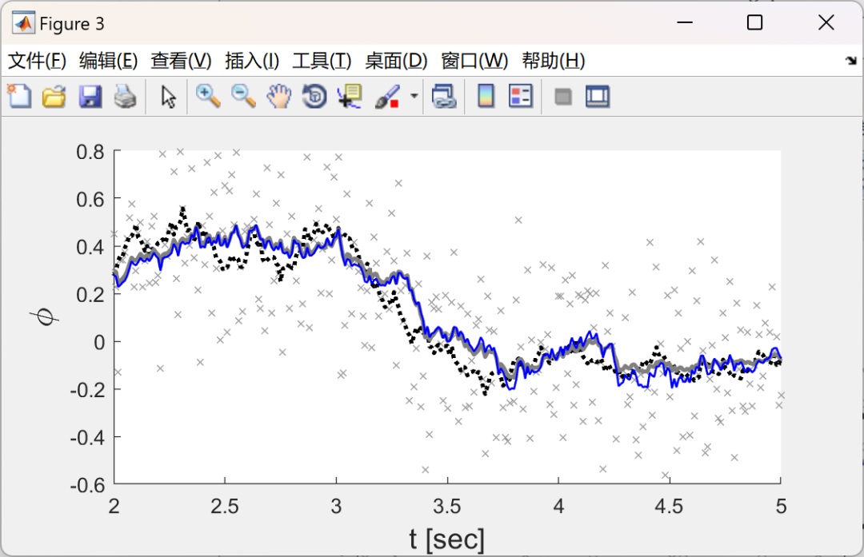Open the 插入(I) menu
The image size is (864, 557).
(x=252, y=61)
